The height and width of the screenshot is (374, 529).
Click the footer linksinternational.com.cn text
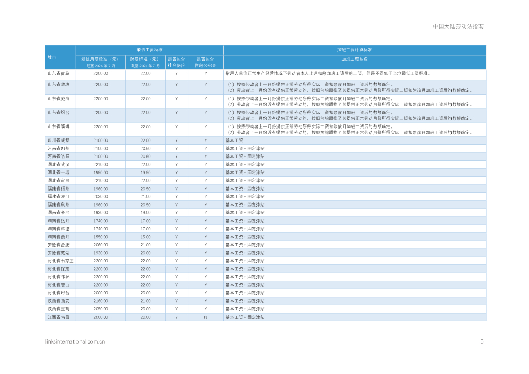point(75,341)
